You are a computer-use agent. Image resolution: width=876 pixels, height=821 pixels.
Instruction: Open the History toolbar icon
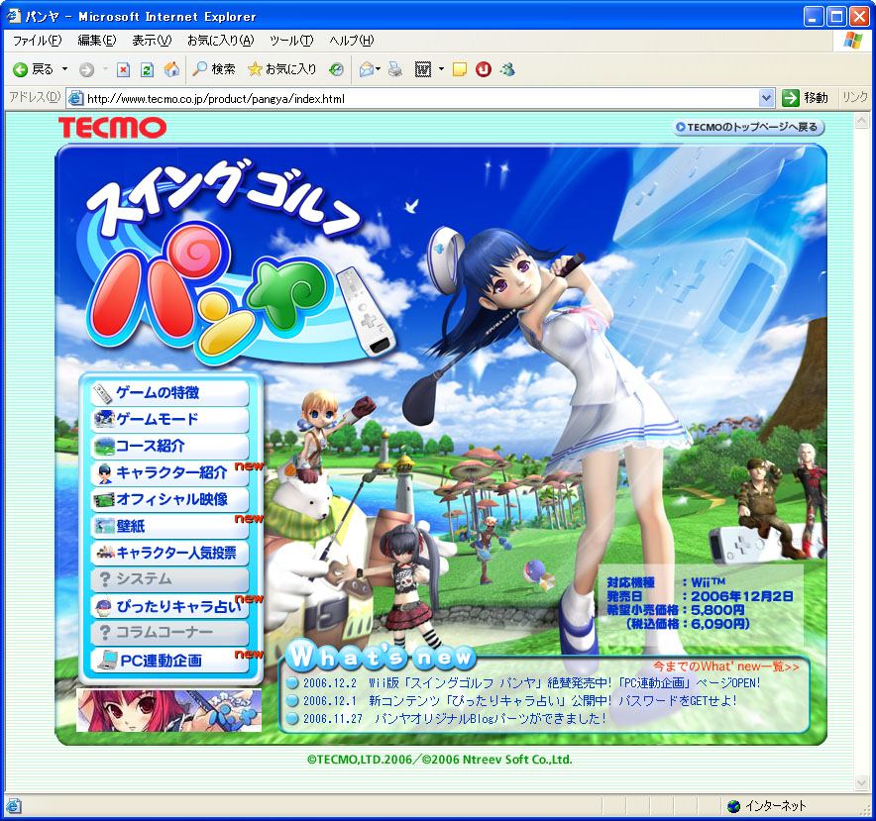coord(337,69)
